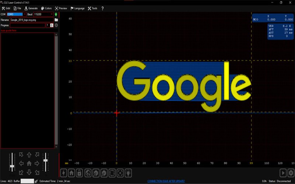Screen dimensions: 295x184
Task: Open the Tools menu
Action: click(93, 8)
